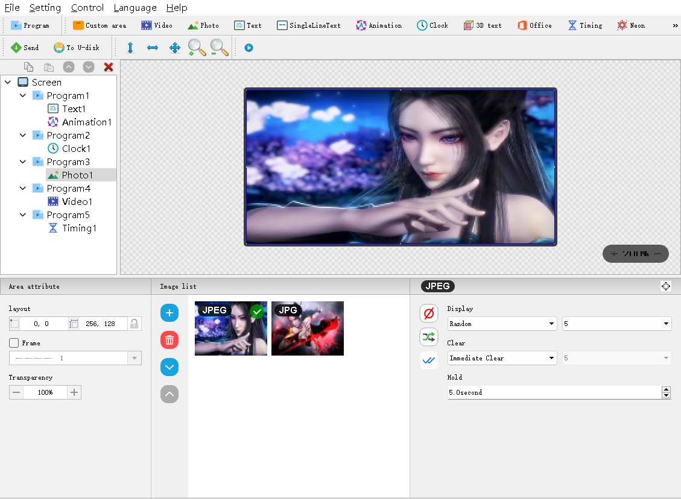Screen dimensions: 681x499
Task: Collapse the Screen root node
Action: point(8,82)
